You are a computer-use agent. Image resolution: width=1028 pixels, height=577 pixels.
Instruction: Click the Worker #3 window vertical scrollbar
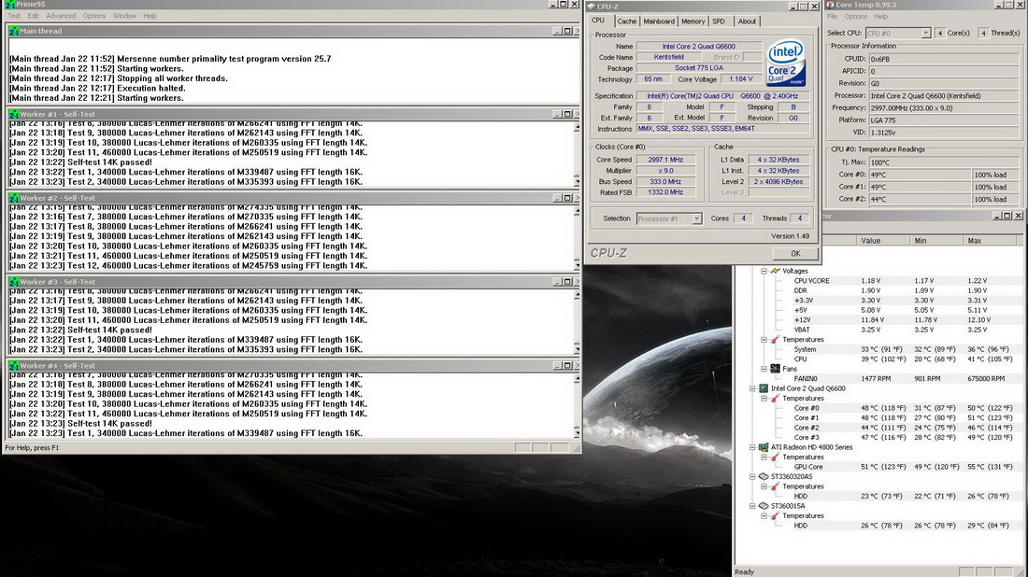coord(577,321)
